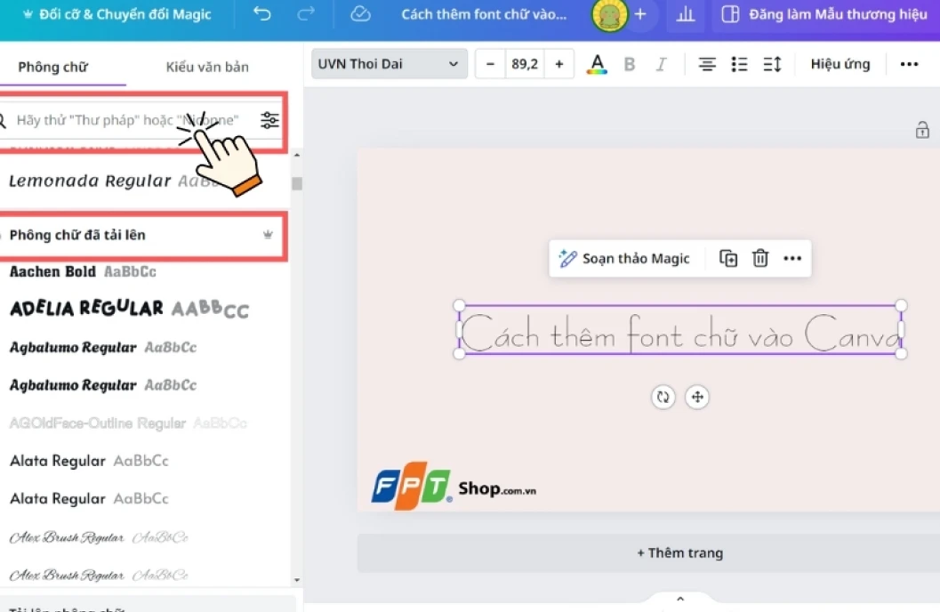
Task: Expand the bottom pages chevron
Action: (x=679, y=599)
